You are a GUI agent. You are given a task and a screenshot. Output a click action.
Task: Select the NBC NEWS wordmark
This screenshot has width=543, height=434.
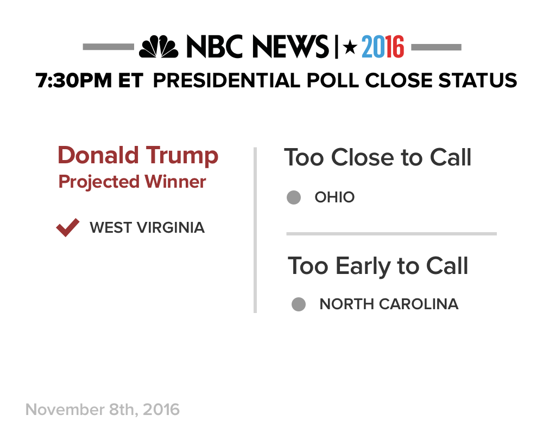[x=257, y=46]
